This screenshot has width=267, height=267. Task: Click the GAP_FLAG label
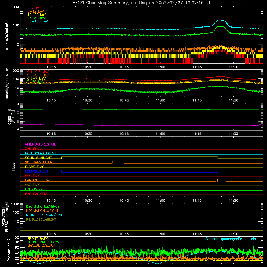point(33,149)
